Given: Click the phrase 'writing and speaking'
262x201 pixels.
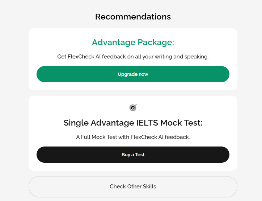Looking at the screenshot, I should (181, 57).
